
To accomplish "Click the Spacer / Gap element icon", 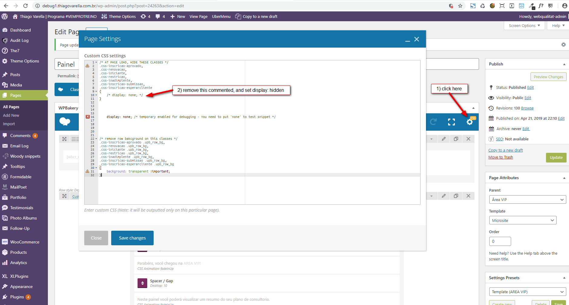I will tap(142, 283).
